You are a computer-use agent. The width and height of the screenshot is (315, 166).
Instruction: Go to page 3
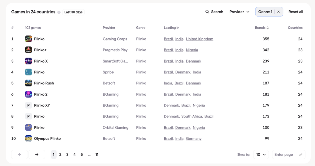(67, 155)
